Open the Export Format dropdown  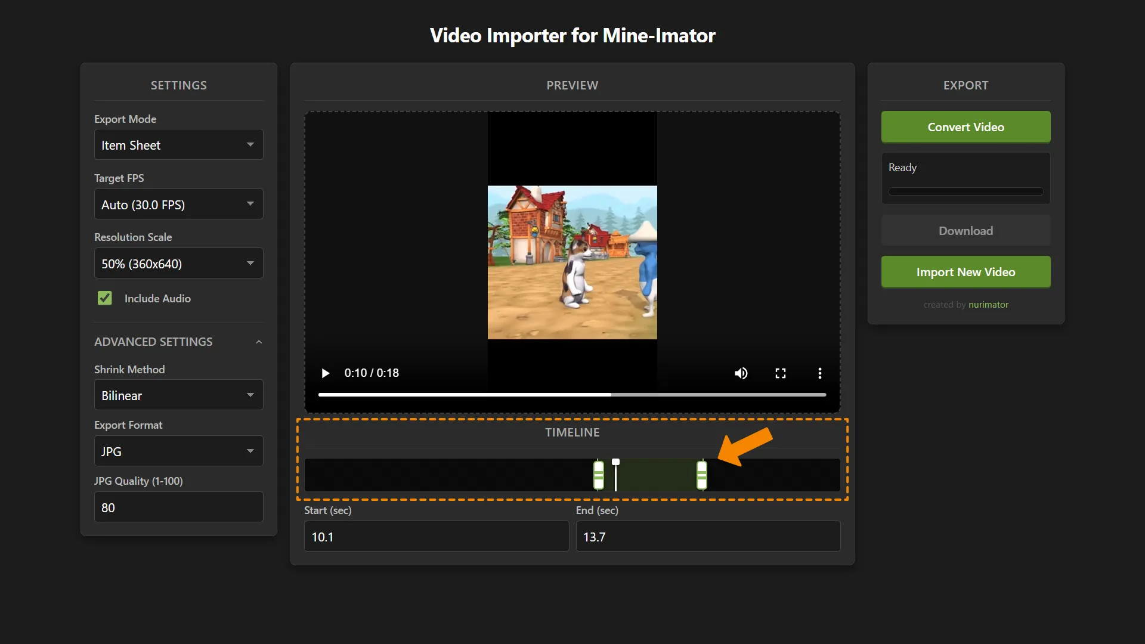[x=178, y=451]
